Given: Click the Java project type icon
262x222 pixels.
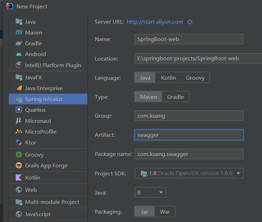Looking at the screenshot, I should point(19,22).
